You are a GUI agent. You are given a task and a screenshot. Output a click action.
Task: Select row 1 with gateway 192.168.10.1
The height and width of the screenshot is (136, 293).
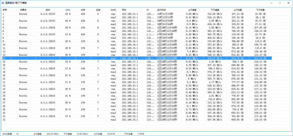tap(137, 14)
